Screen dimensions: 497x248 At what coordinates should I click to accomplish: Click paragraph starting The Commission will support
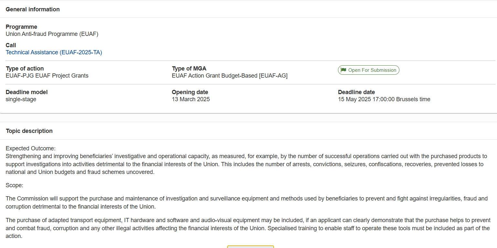point(247,202)
